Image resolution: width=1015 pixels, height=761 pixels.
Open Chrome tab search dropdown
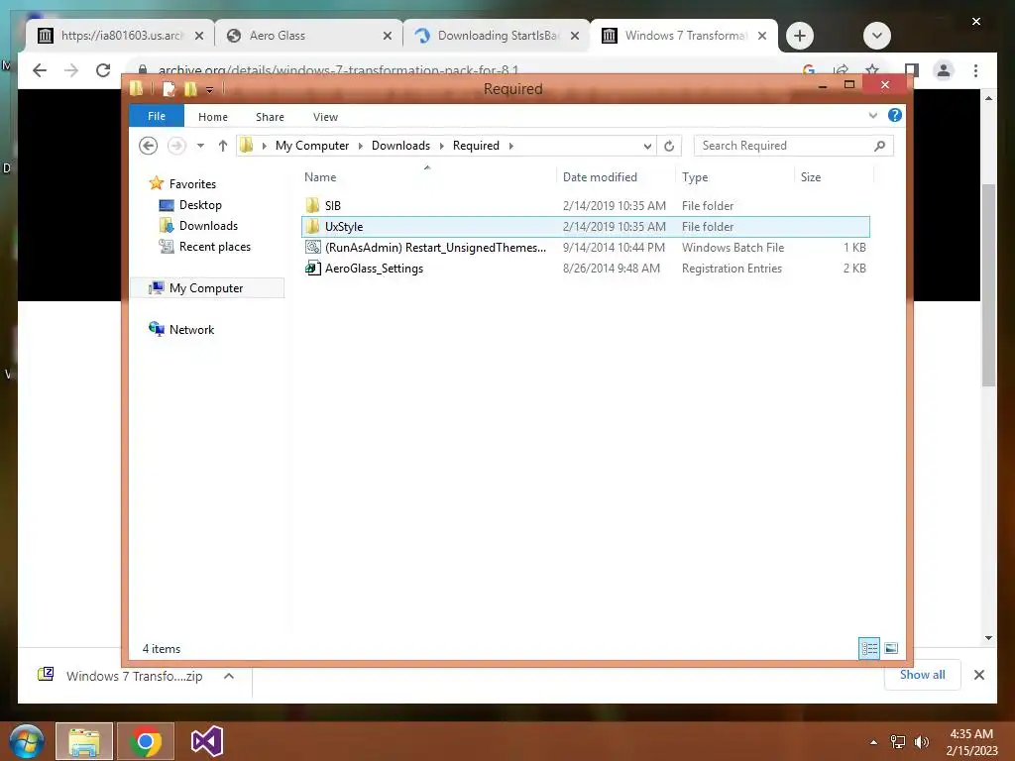click(876, 36)
